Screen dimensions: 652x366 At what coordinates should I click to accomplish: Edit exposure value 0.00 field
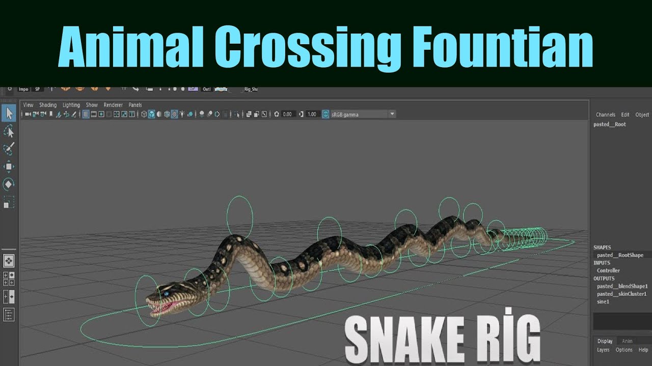[x=288, y=114]
